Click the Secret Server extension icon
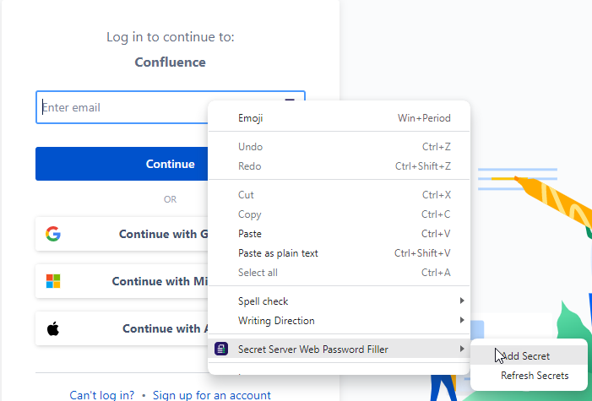592x401 pixels. 221,349
